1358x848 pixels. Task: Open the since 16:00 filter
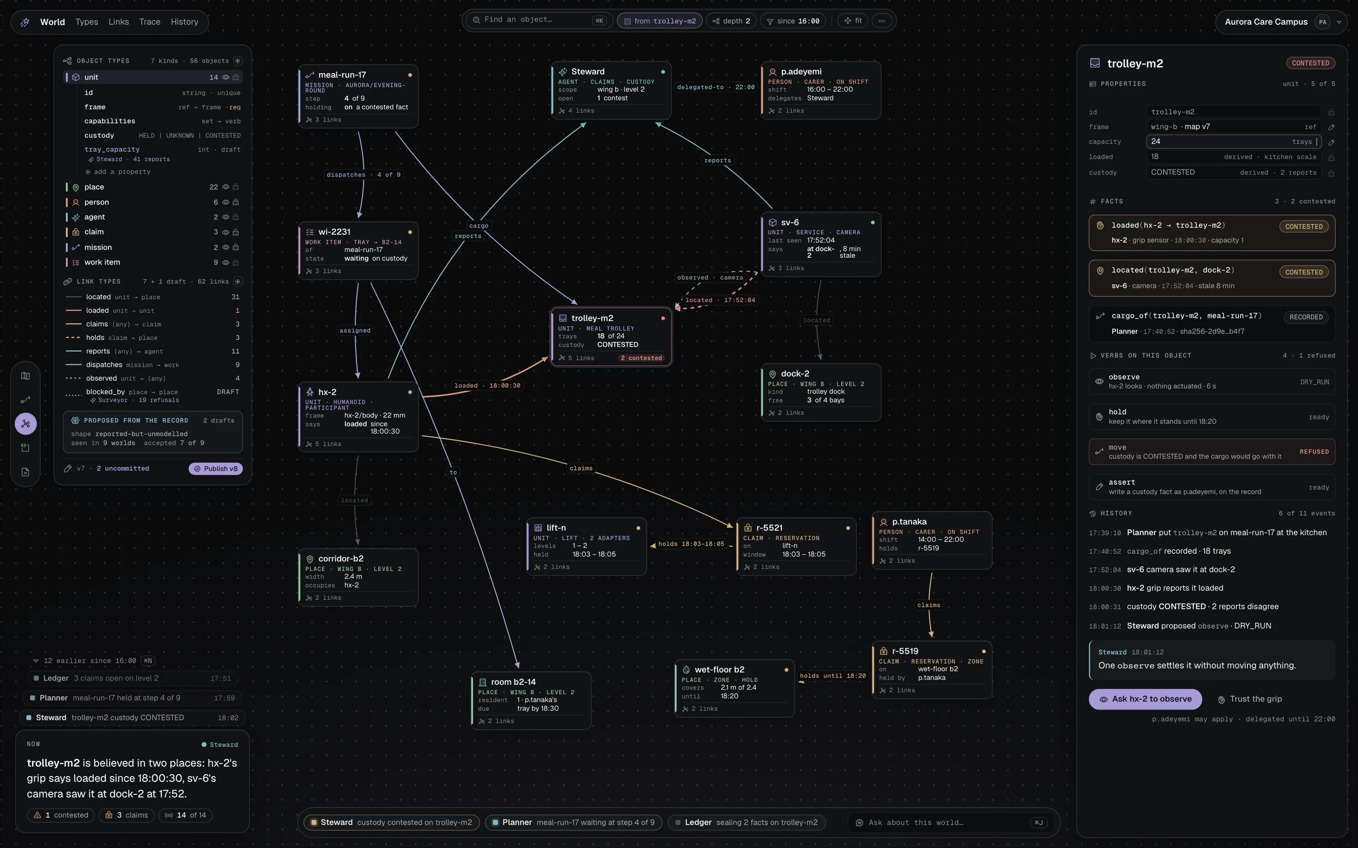tap(792, 21)
